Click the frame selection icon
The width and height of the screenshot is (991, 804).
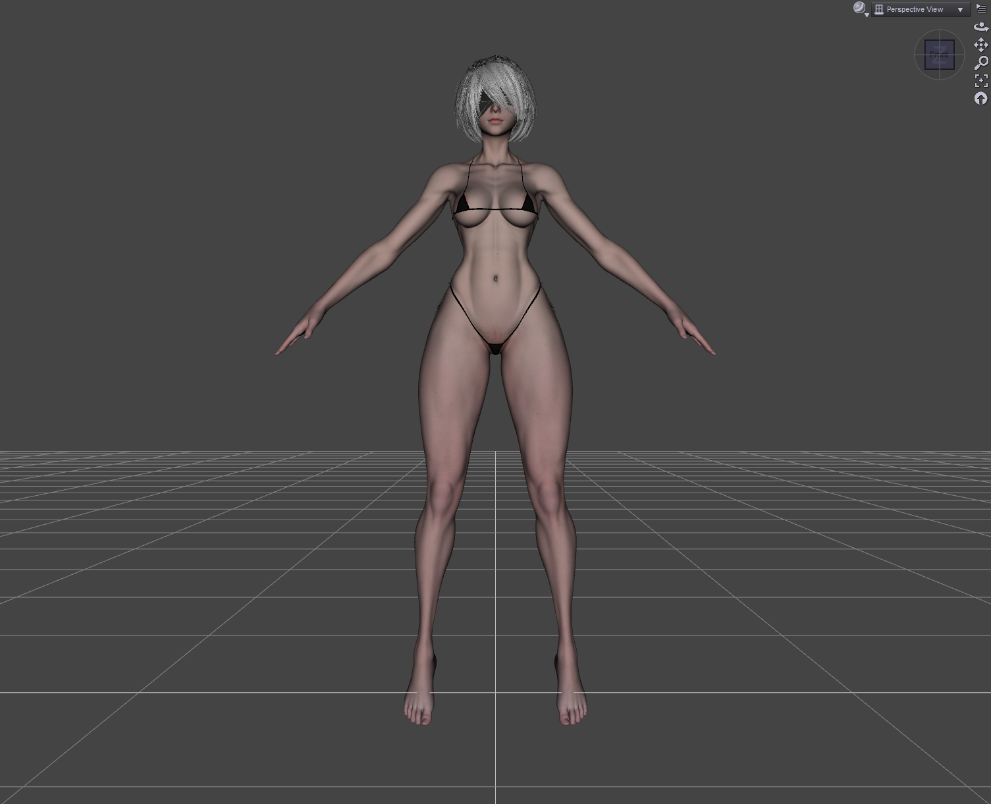tap(981, 80)
